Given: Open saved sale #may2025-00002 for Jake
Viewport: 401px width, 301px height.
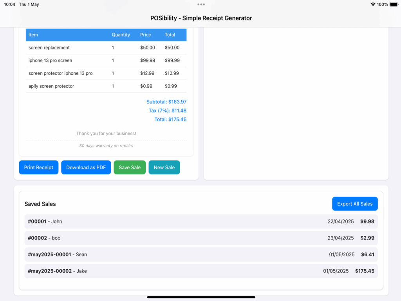Looking at the screenshot, I should point(201,271).
